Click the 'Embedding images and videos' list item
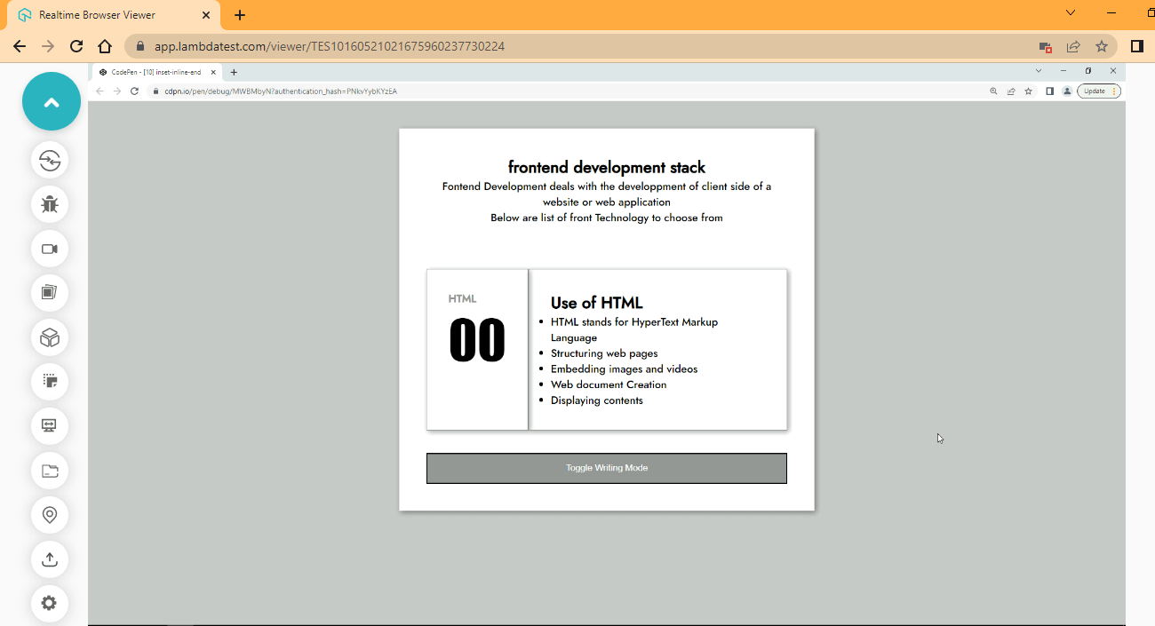Image resolution: width=1155 pixels, height=626 pixels. tap(624, 368)
